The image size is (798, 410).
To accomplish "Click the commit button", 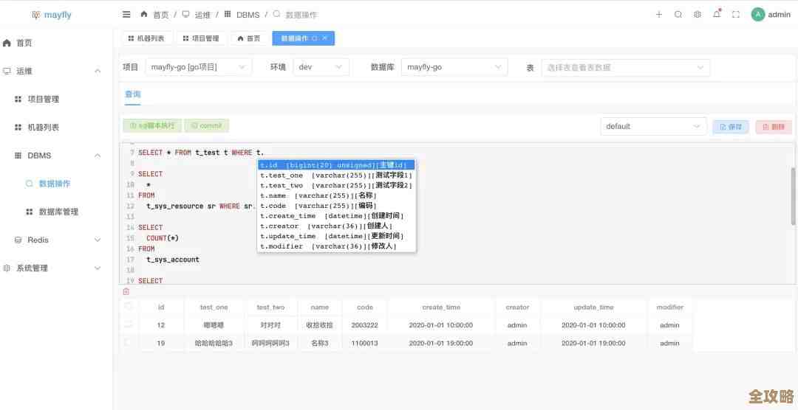I will [x=207, y=125].
